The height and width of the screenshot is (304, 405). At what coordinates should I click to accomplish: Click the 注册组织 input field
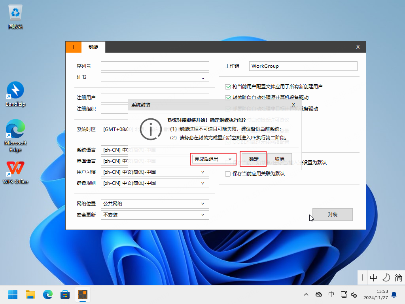point(115,109)
